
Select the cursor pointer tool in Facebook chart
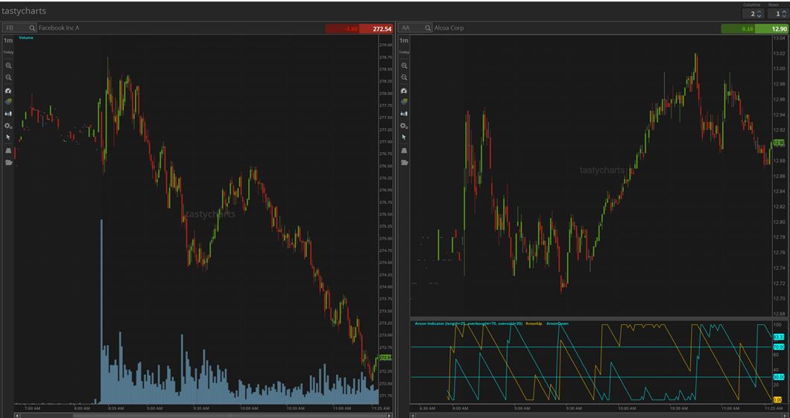pos(8,137)
